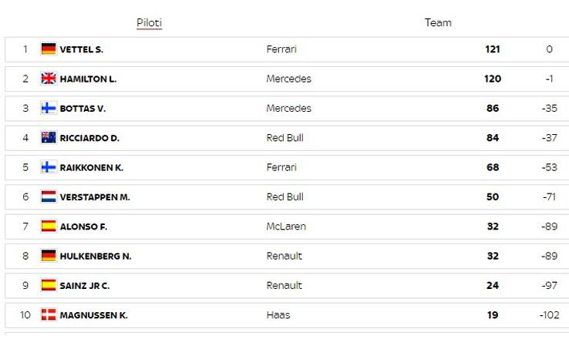Click McLaren team in Alonso row
Viewport: 569px width, 356px height.
click(286, 227)
